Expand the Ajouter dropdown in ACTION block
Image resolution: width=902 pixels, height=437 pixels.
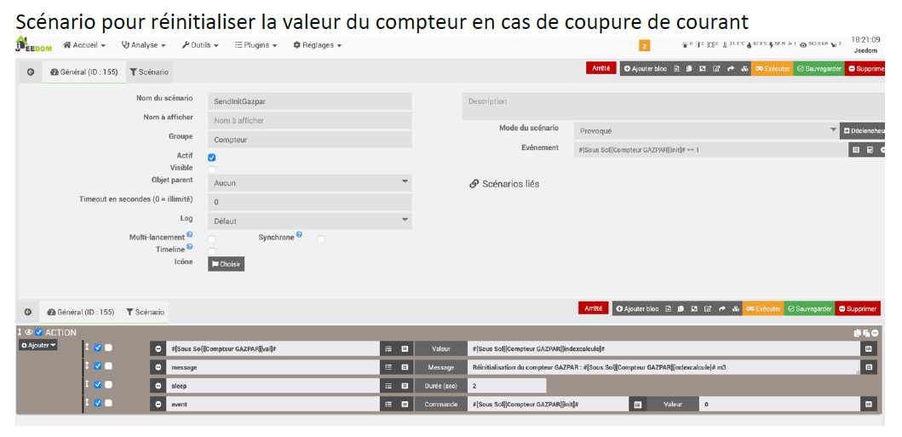(x=38, y=345)
